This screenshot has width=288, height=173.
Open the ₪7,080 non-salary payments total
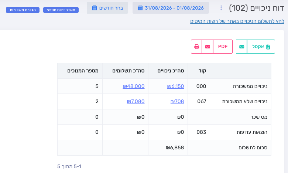click(136, 101)
